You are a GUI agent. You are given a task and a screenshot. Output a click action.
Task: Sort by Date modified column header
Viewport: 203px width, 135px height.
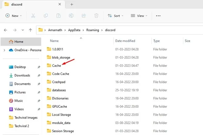[x=125, y=41]
